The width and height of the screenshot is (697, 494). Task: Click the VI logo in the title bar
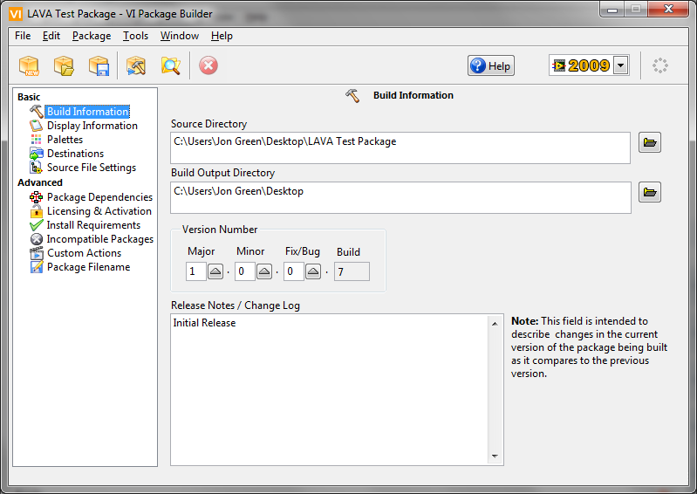point(16,14)
